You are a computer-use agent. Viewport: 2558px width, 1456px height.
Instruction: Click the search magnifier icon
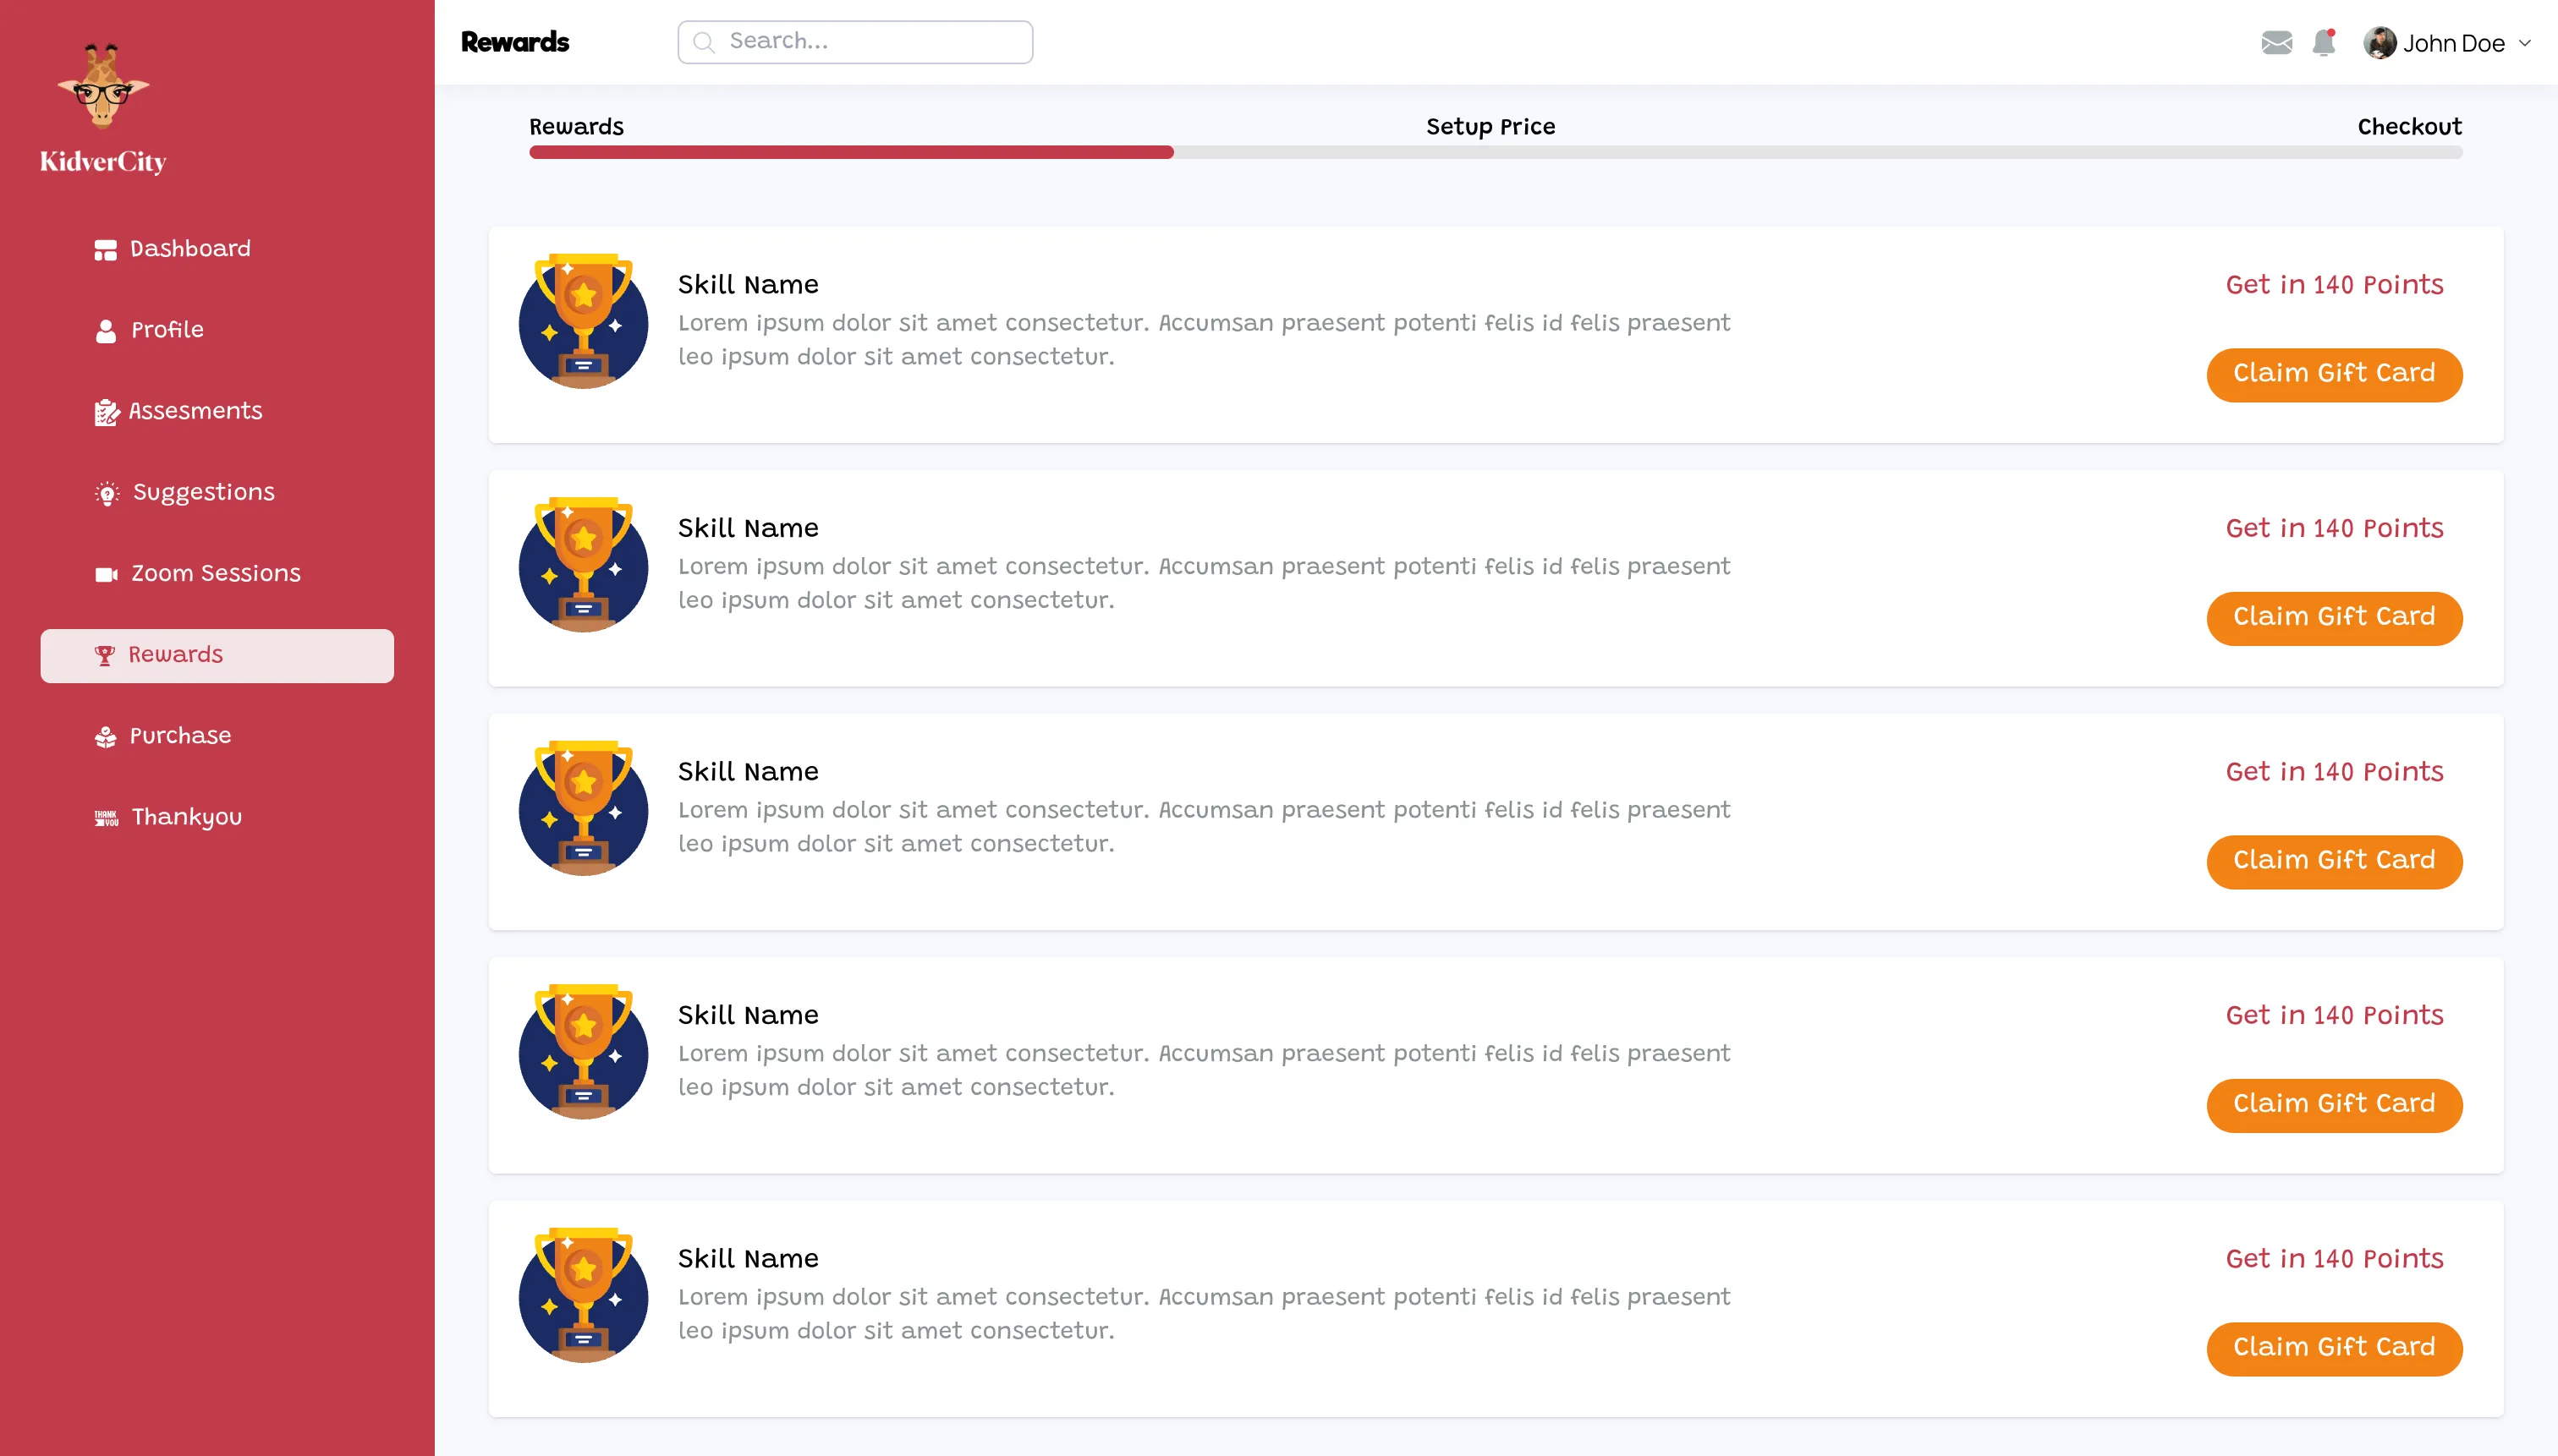pos(705,42)
